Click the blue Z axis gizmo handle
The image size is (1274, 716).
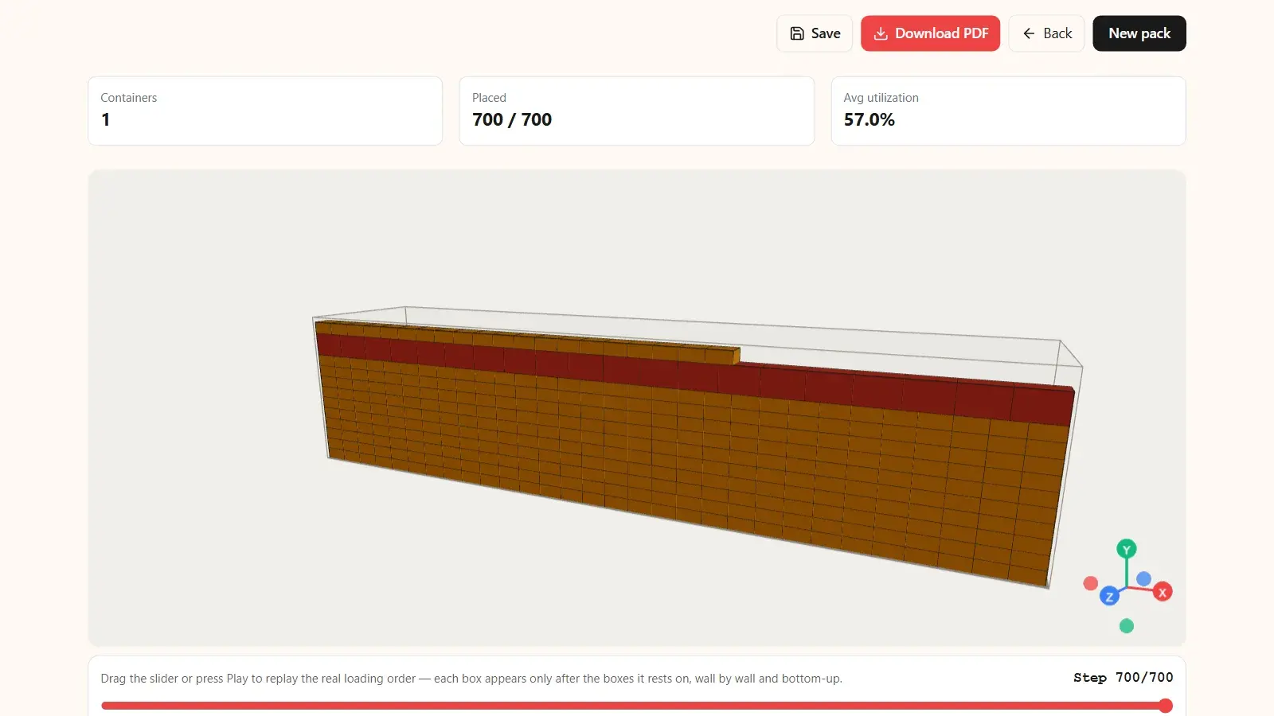coord(1109,596)
